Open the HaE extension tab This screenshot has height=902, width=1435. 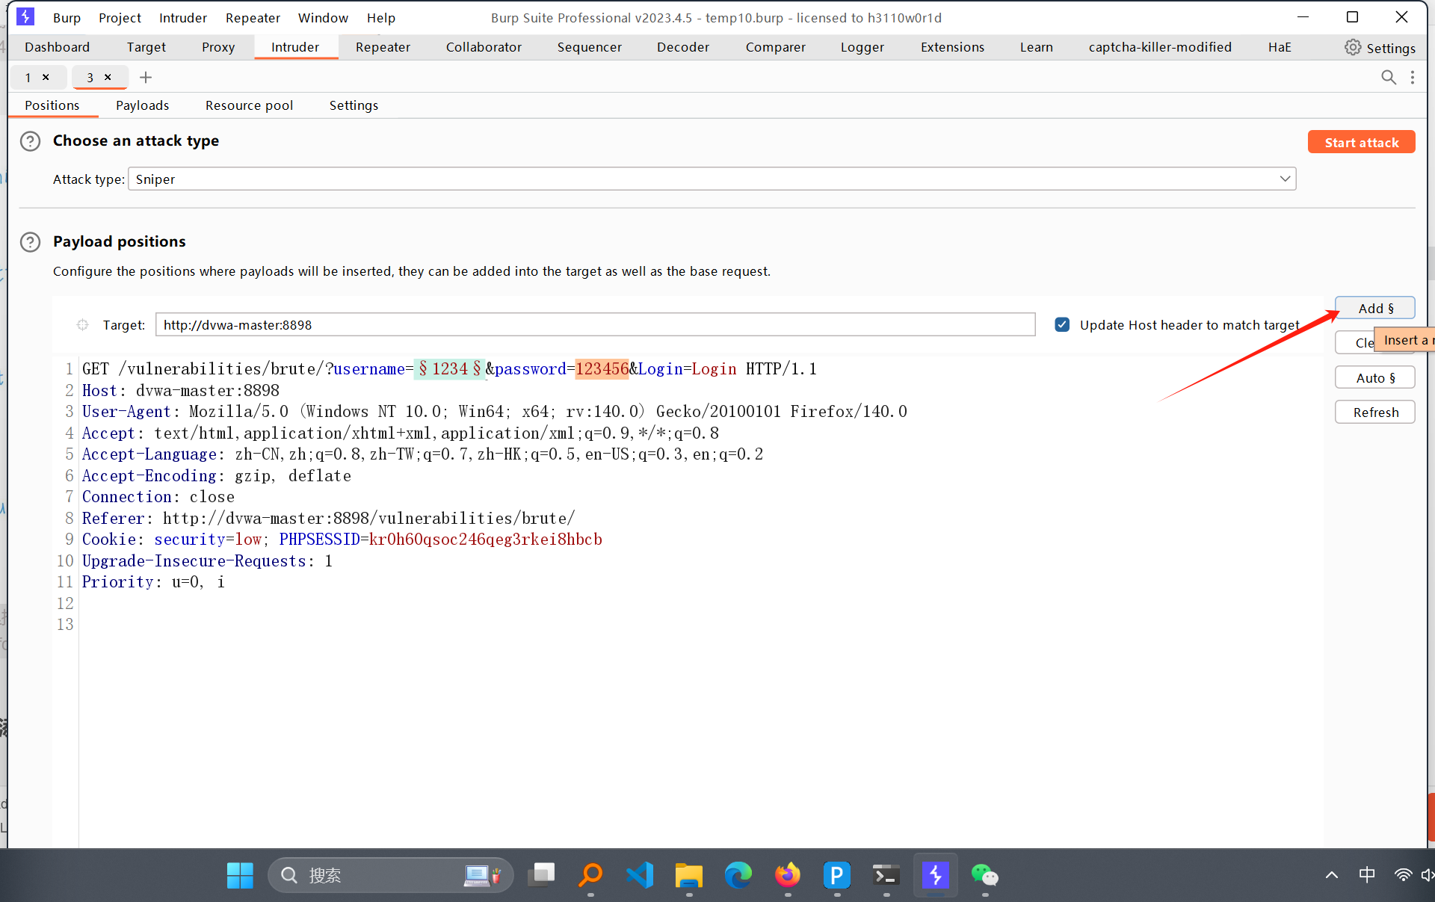1280,47
